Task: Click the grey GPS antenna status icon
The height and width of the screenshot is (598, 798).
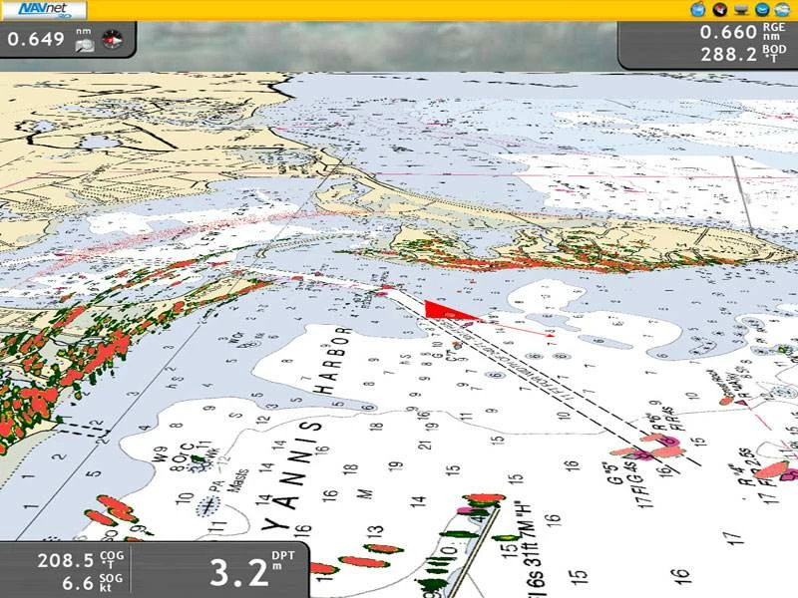Action: [x=741, y=9]
